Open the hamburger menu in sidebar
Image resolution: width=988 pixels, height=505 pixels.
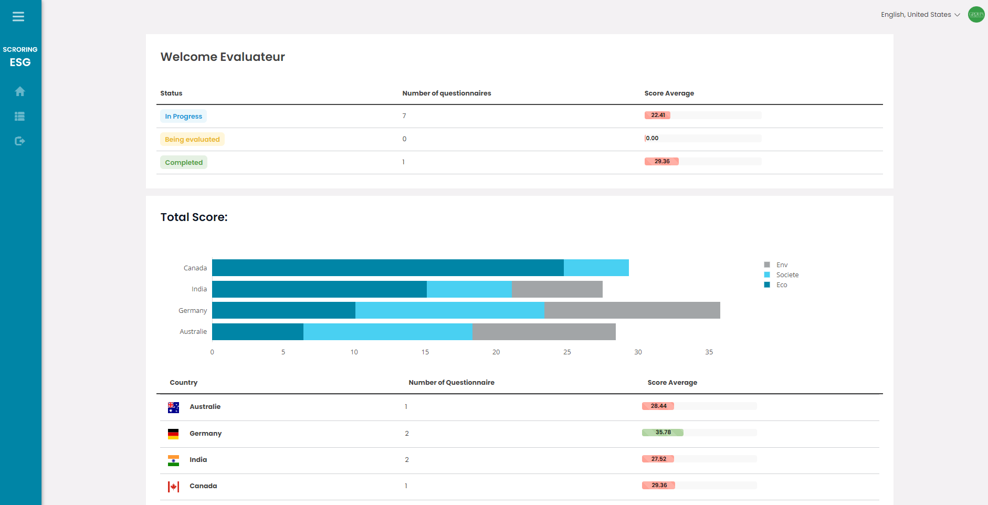pos(18,17)
